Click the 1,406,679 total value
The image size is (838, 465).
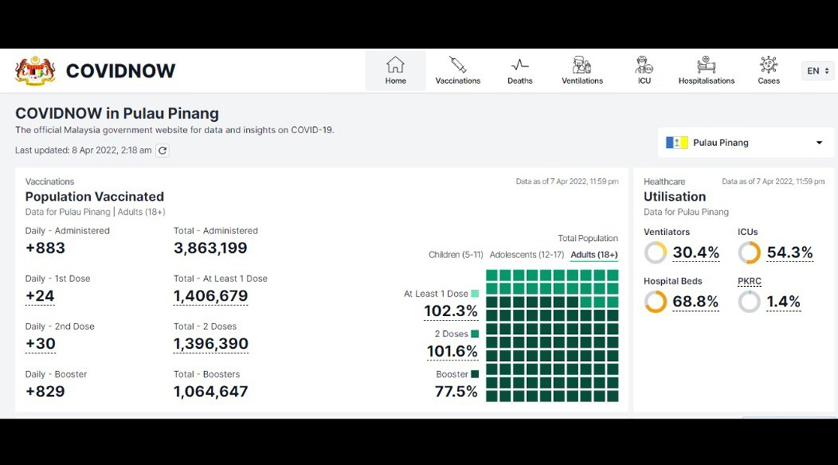tap(210, 296)
